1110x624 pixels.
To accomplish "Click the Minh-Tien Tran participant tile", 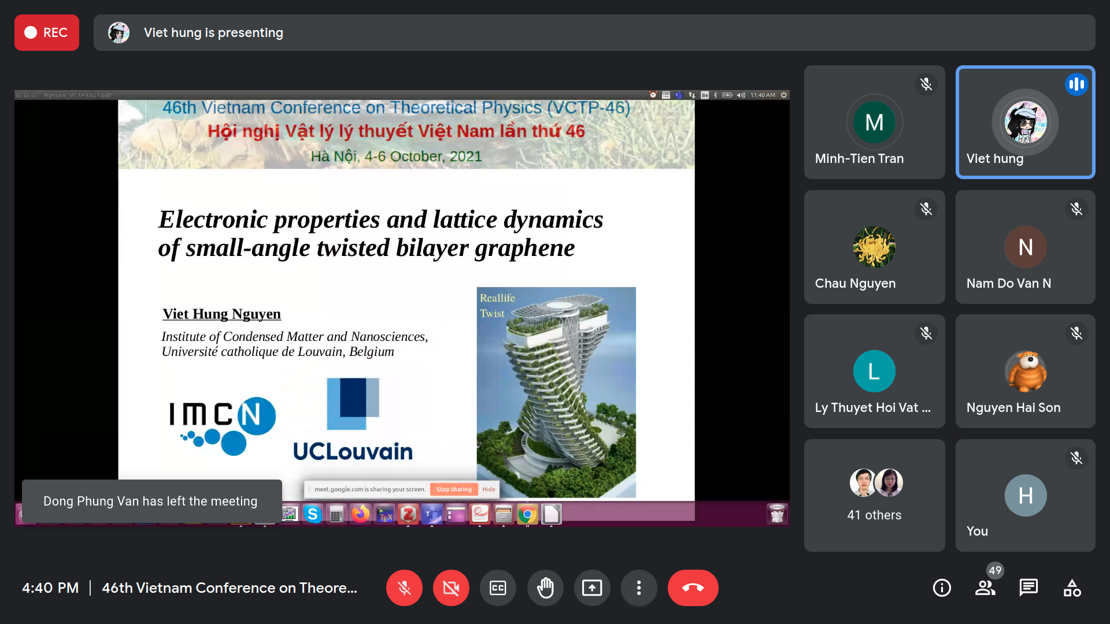I will 874,122.
